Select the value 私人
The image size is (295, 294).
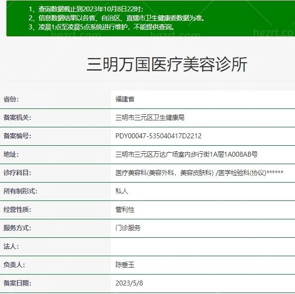coord(122,191)
